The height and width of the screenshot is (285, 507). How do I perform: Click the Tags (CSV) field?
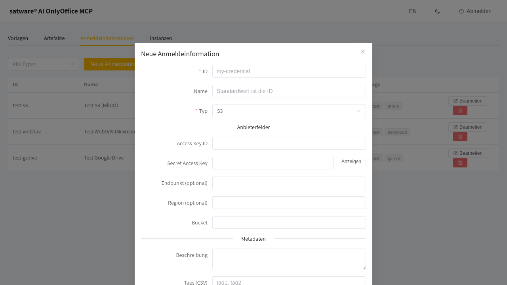click(289, 281)
